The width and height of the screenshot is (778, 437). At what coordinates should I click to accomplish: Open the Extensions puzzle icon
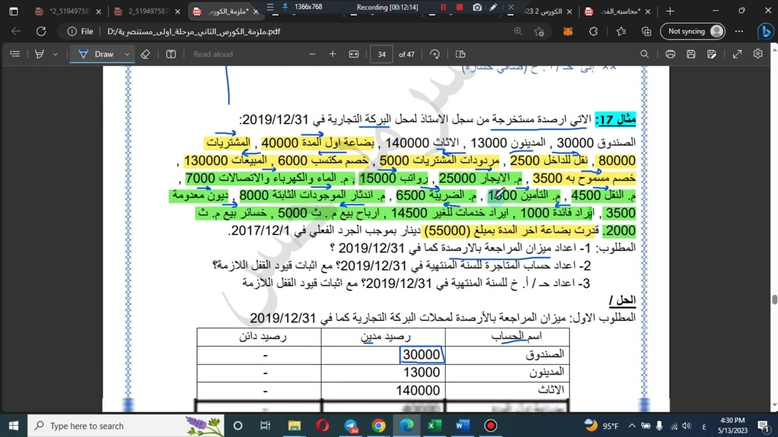(x=594, y=32)
